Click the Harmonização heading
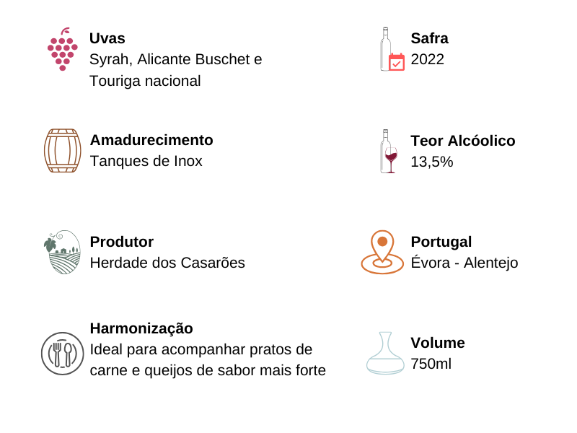 pyautogui.click(x=141, y=328)
